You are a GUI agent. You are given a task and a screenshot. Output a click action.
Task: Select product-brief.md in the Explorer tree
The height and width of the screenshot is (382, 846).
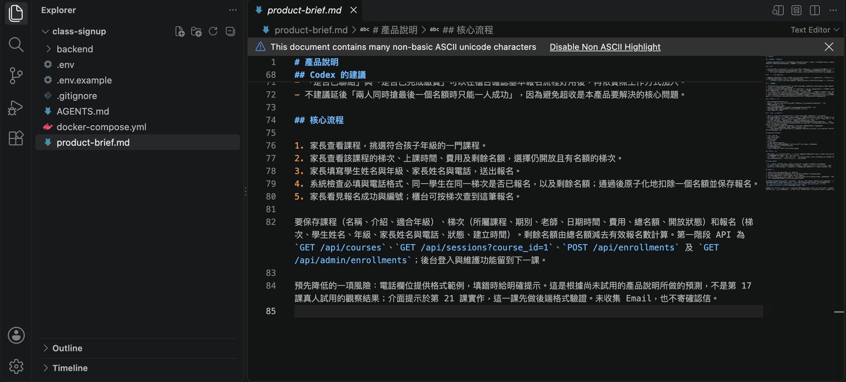(137, 143)
